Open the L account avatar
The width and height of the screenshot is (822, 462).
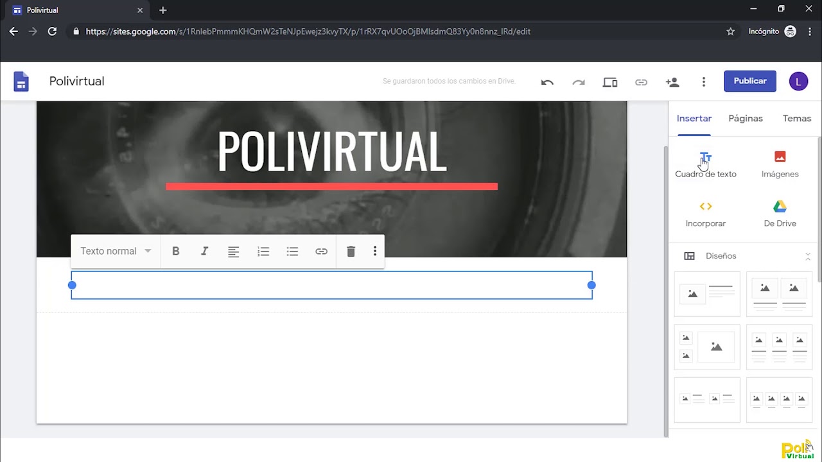pyautogui.click(x=798, y=81)
